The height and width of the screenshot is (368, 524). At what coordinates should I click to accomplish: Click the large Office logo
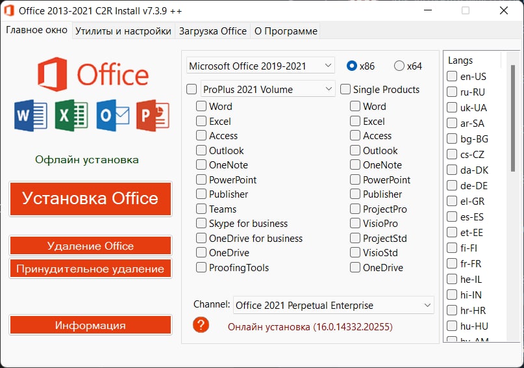pyautogui.click(x=92, y=73)
